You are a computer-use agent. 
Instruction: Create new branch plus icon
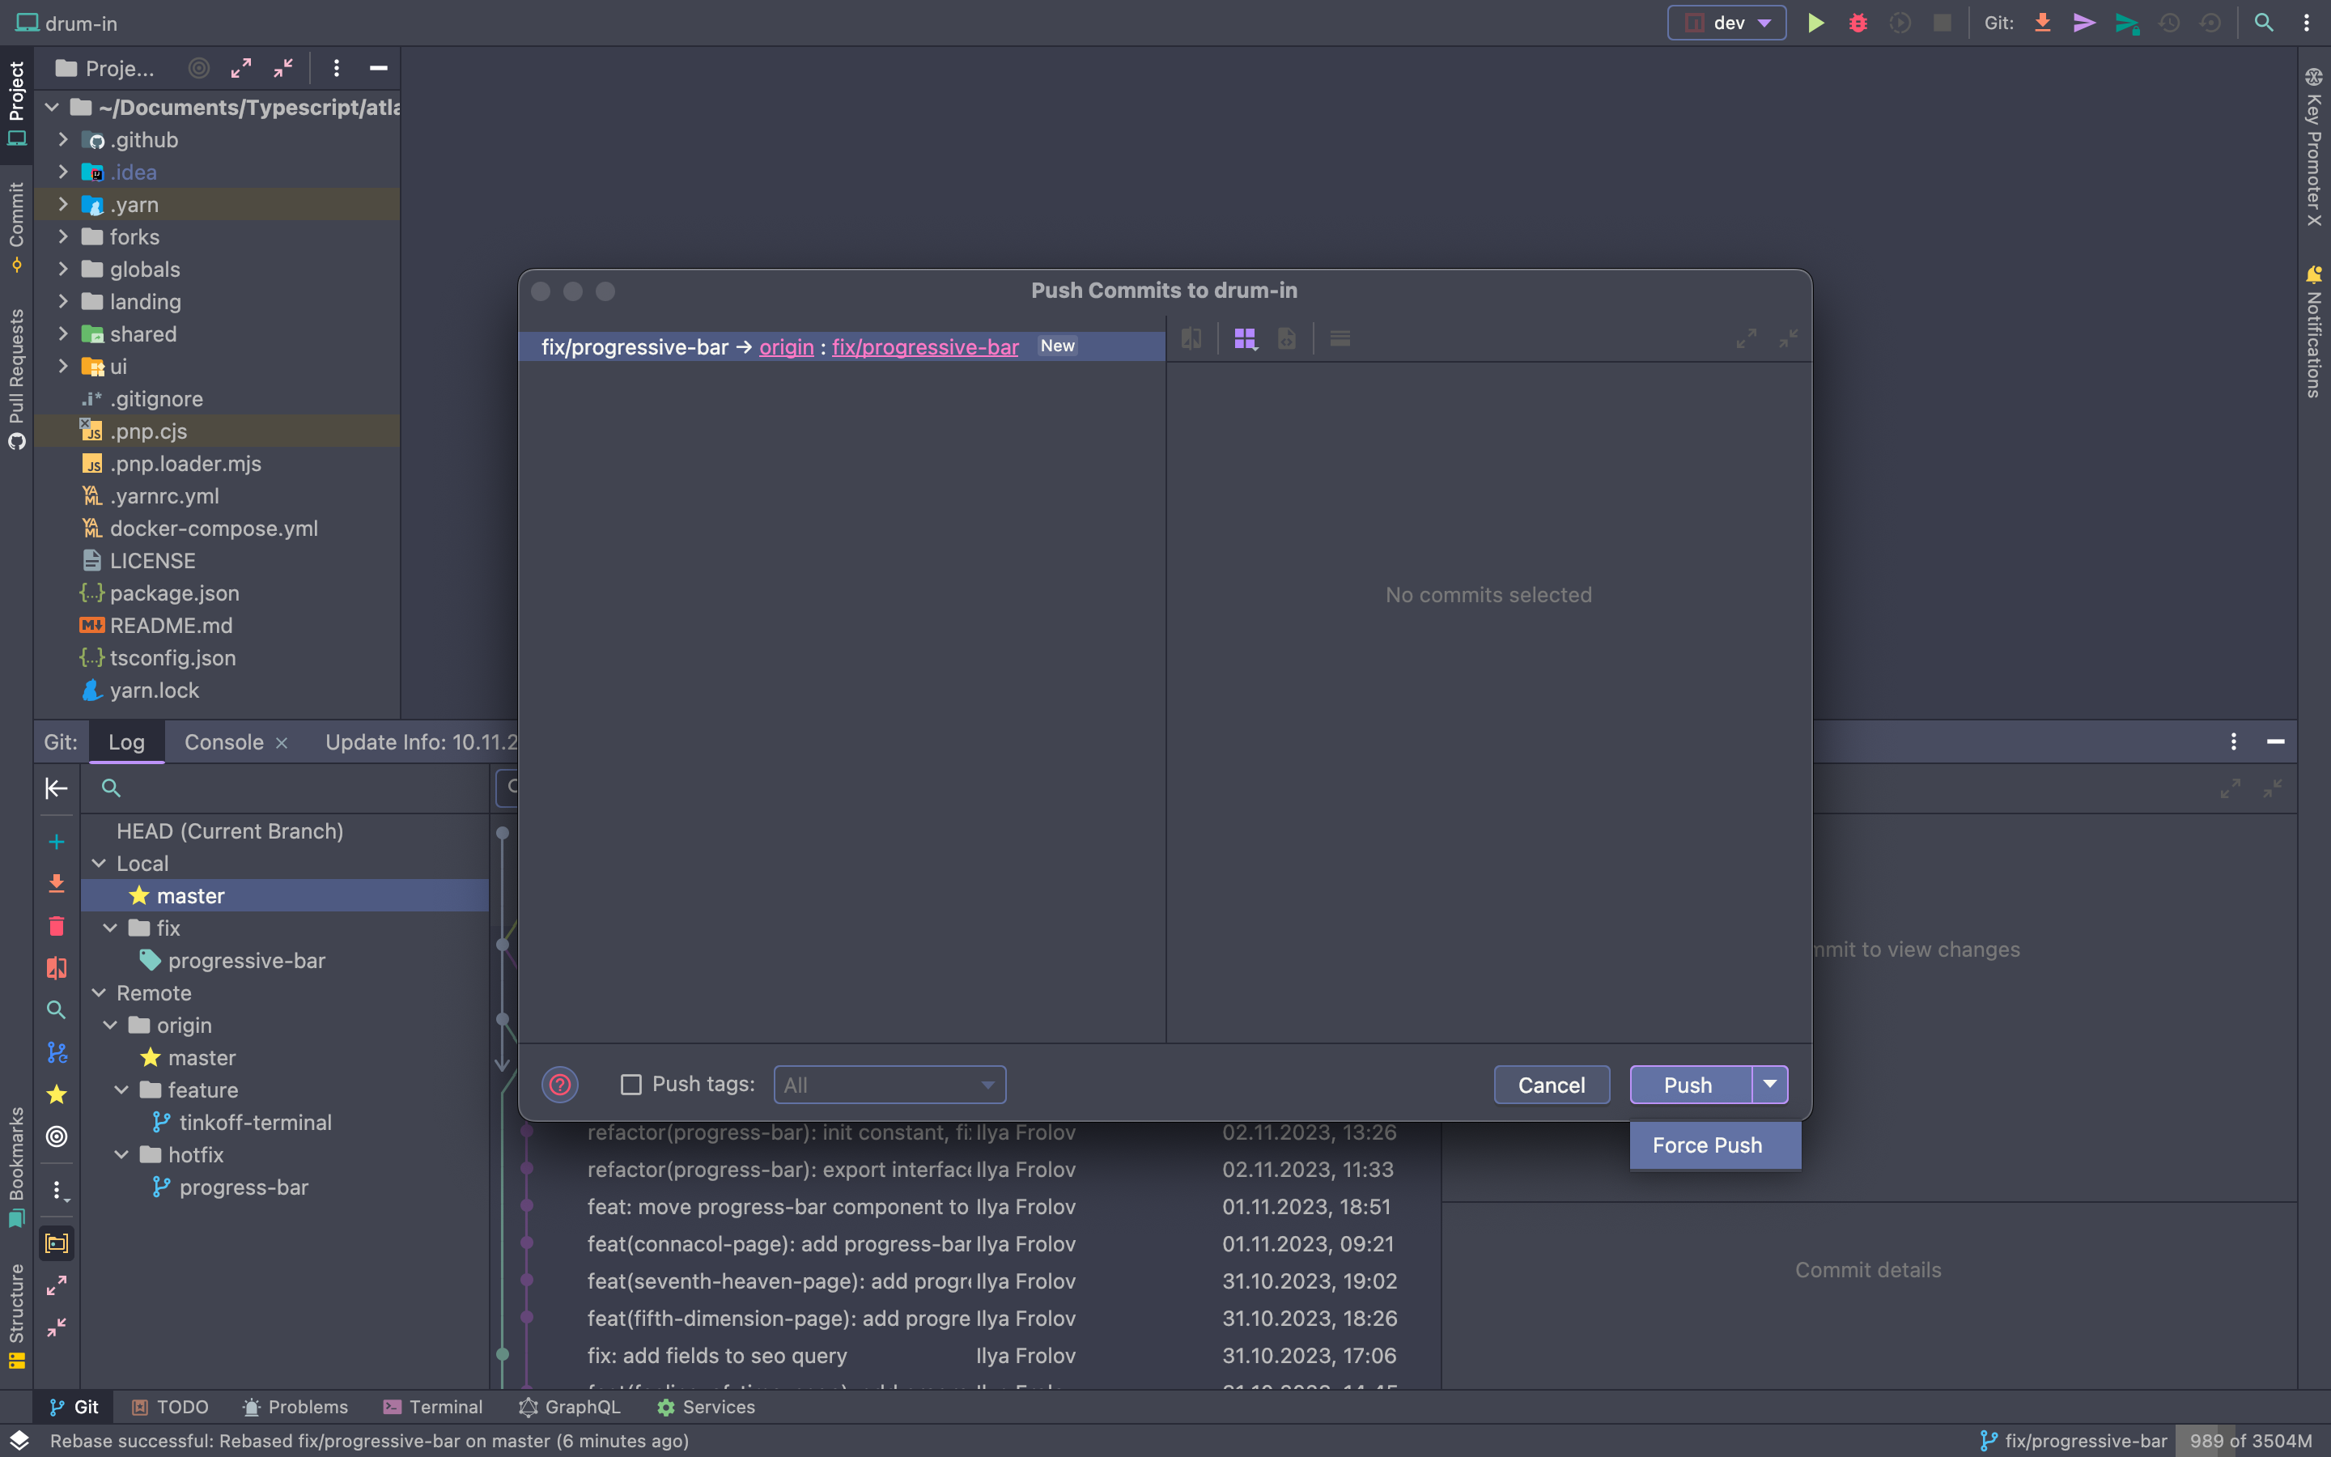point(57,842)
